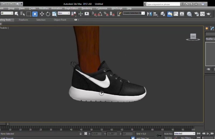Open Schematic View icon

[x=182, y=14]
